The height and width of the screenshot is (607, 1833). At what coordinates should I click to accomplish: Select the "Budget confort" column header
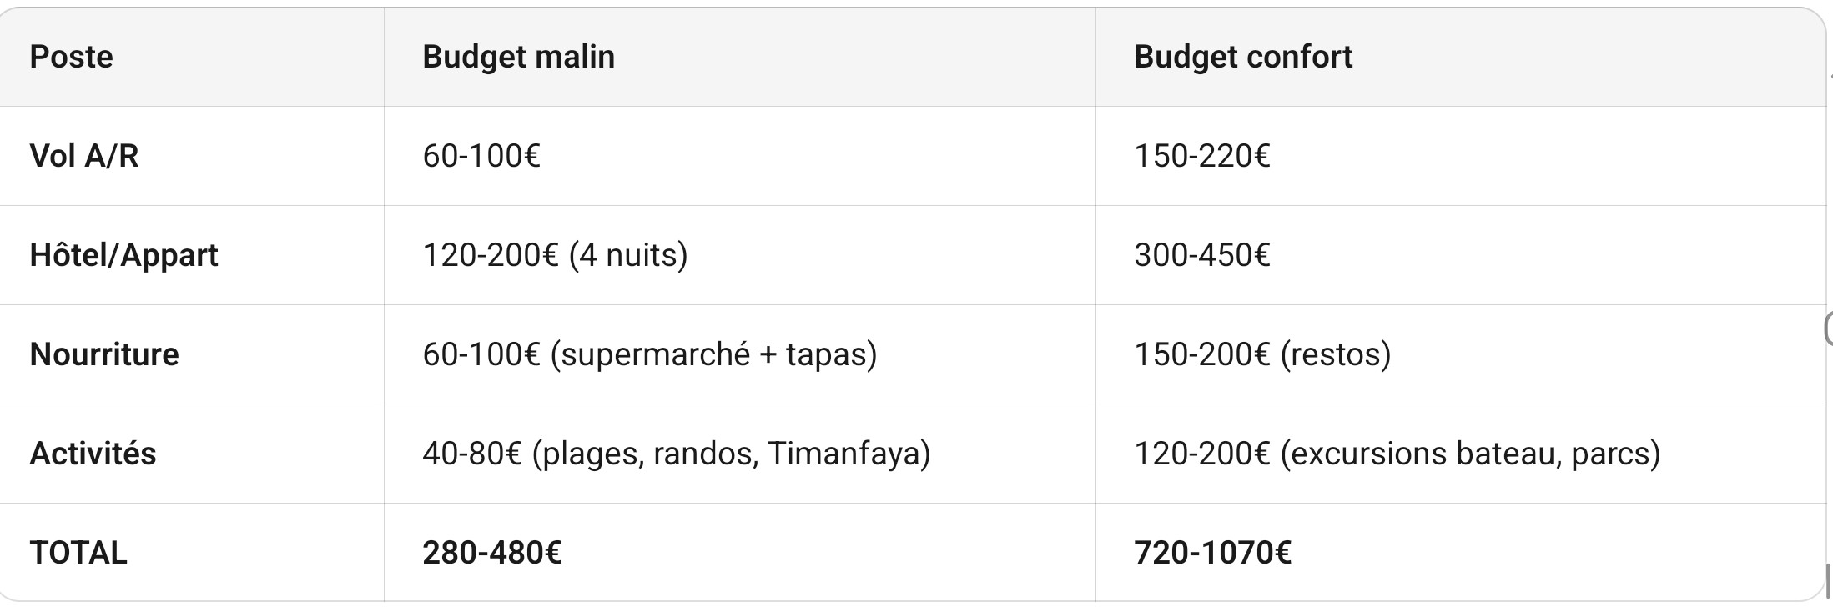click(x=1242, y=57)
